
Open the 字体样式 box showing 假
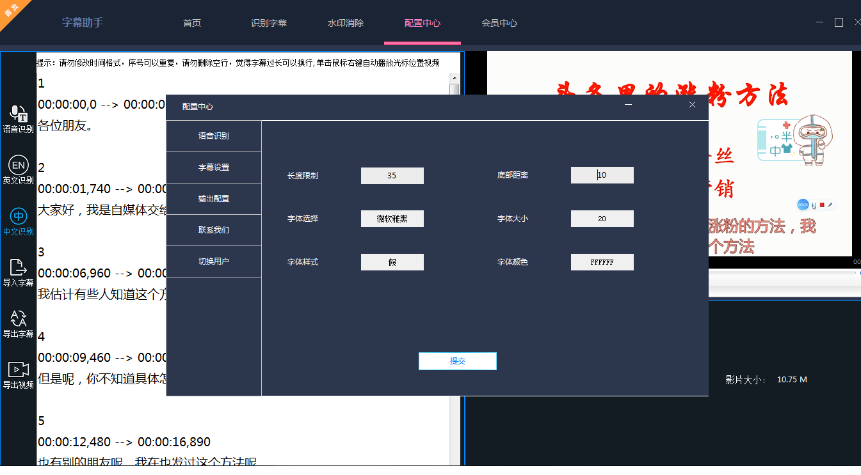tap(392, 262)
